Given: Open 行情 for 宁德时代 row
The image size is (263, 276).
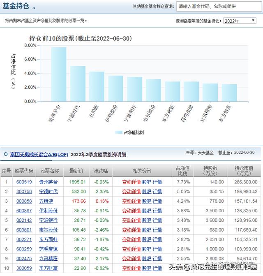Looking at the screenshot, I should pos(157,192).
